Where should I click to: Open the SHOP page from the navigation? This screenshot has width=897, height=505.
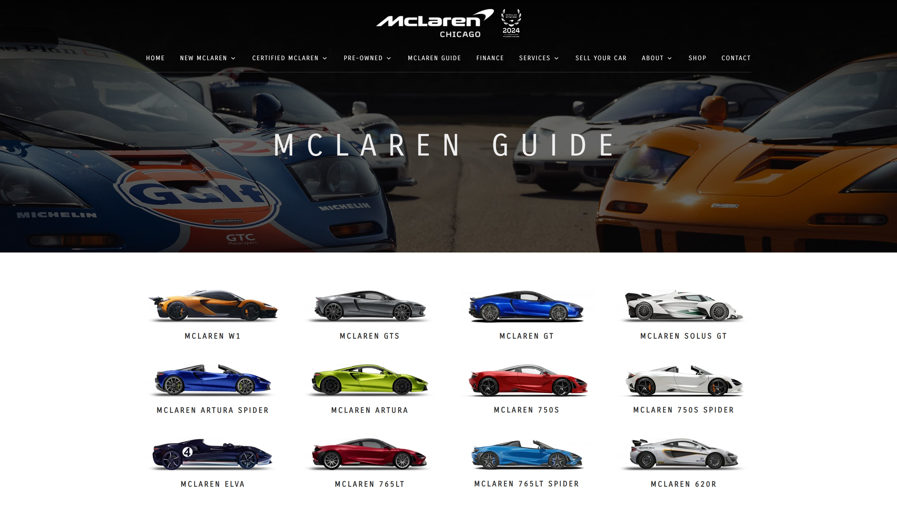697,58
